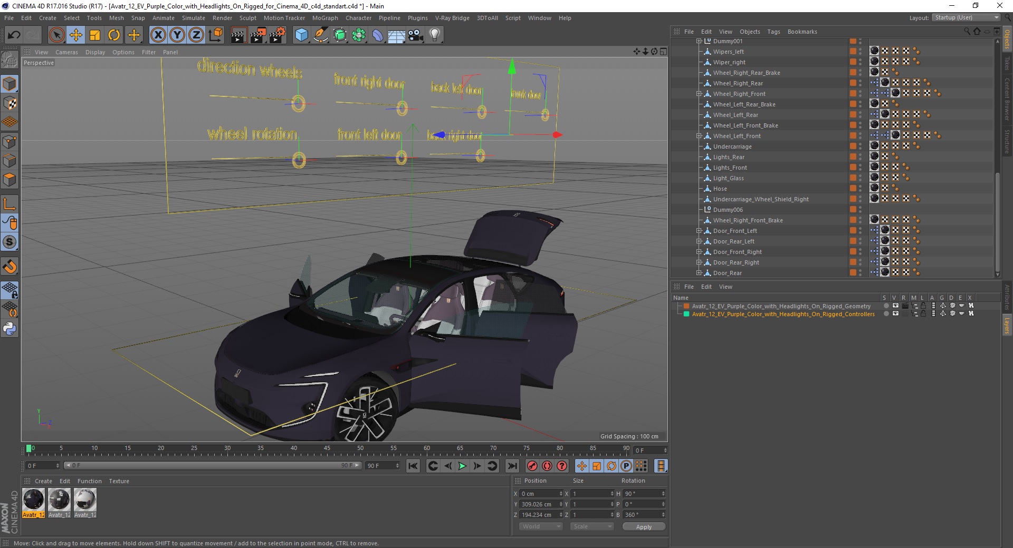Open Edit Render Settings

(x=278, y=35)
